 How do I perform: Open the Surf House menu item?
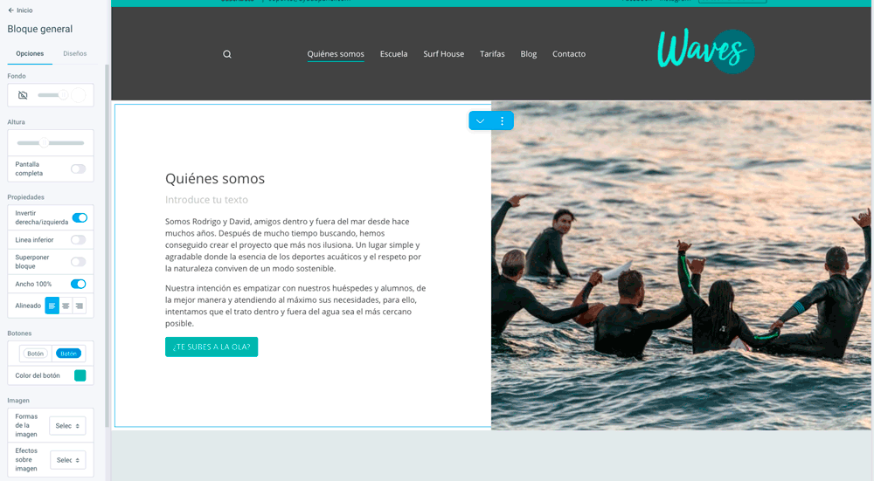click(x=444, y=54)
